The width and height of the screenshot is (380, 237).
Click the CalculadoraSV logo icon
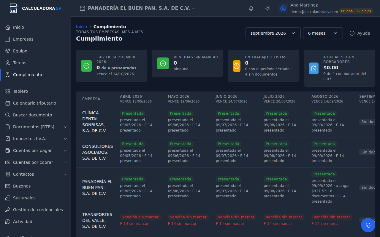(14, 8)
